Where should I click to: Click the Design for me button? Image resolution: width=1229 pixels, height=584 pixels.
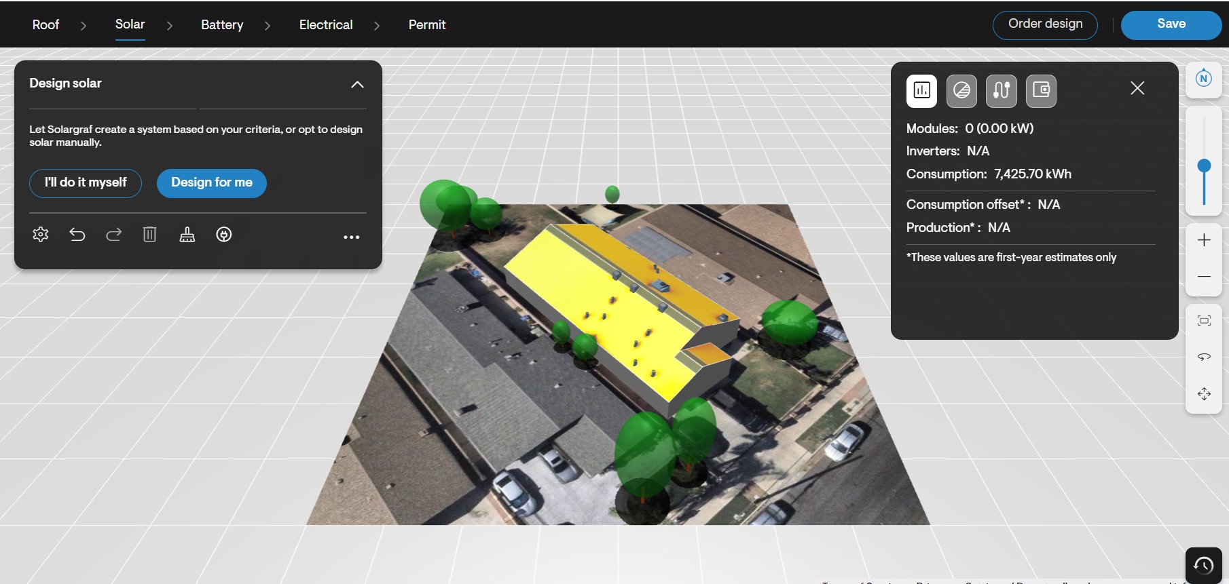[x=212, y=183]
